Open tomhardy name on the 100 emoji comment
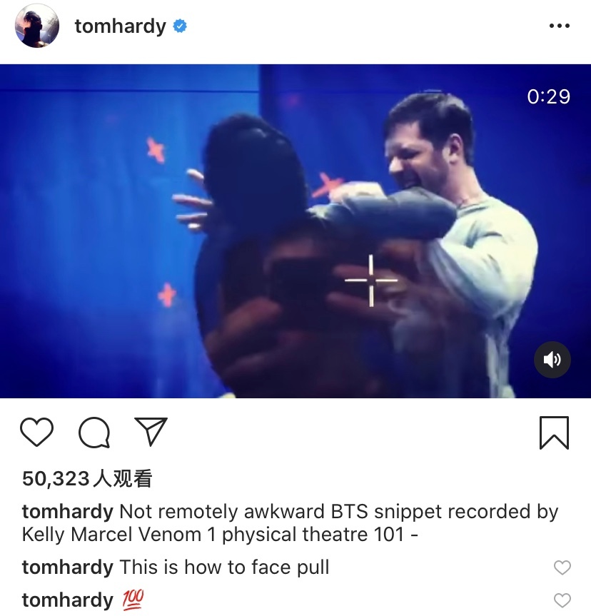The width and height of the screenshot is (591, 616). (x=68, y=600)
